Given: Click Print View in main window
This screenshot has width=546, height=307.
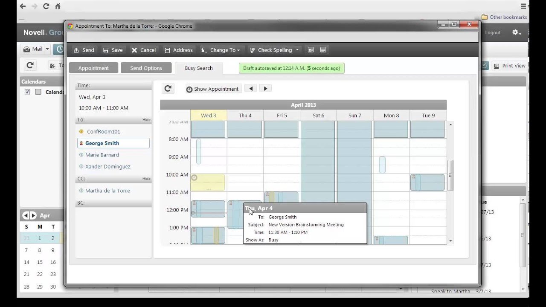Looking at the screenshot, I should [510, 66].
